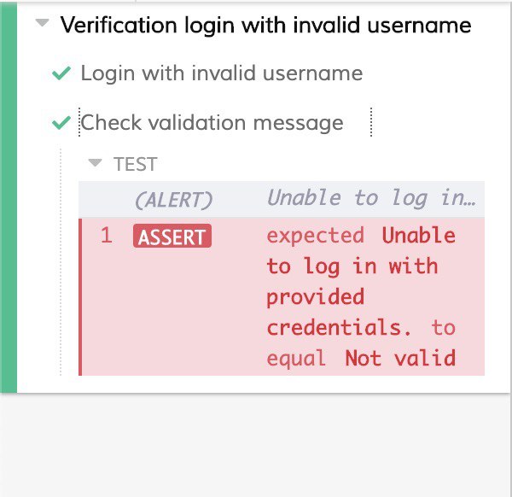
Task: Click the green status bar on the left edge
Action: coord(9,196)
